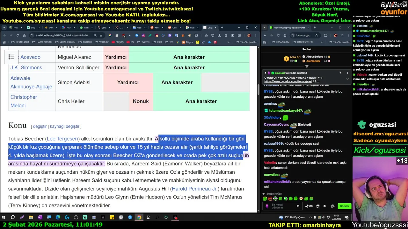Open the extensions puzzle icon in the left browser

click(196, 36)
